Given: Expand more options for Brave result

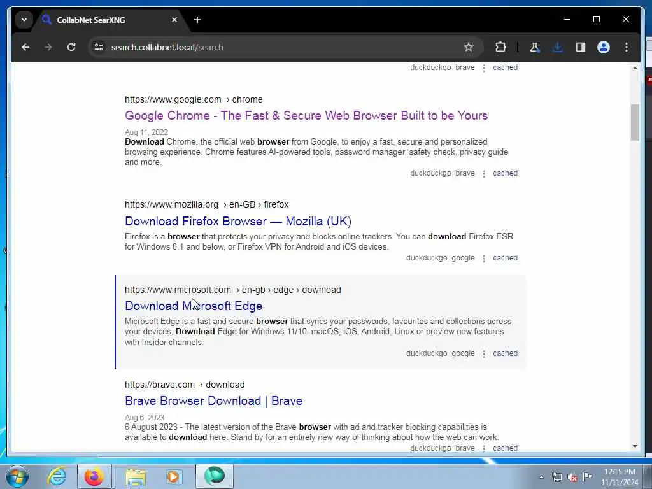Looking at the screenshot, I should [484, 448].
